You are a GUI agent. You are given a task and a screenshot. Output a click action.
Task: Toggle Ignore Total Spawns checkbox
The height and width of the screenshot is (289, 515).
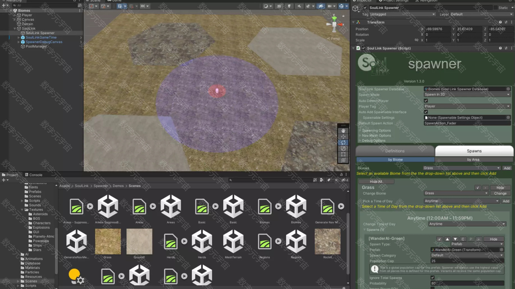tap(433, 278)
